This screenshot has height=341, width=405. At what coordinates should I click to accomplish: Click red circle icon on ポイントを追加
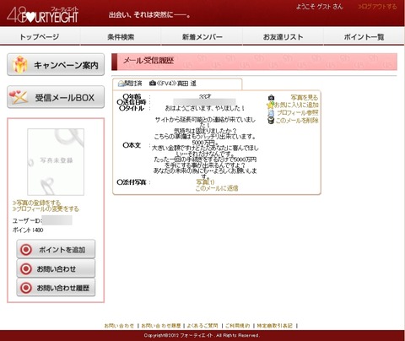point(26,250)
